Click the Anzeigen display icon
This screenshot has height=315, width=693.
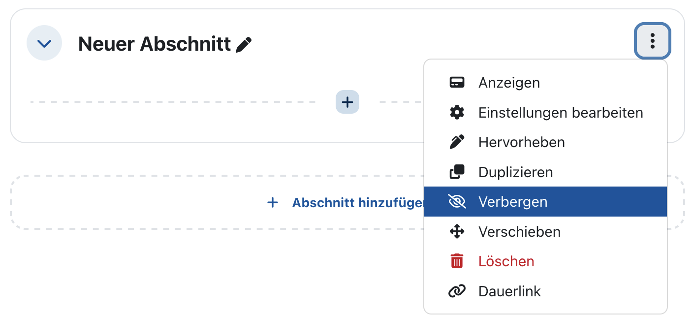[x=457, y=82]
